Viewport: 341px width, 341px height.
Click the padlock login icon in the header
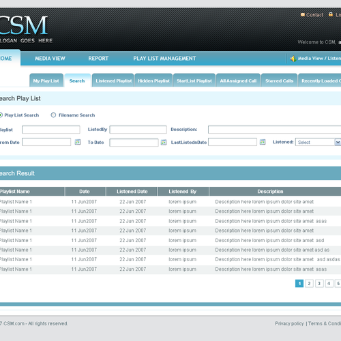pos(331,14)
